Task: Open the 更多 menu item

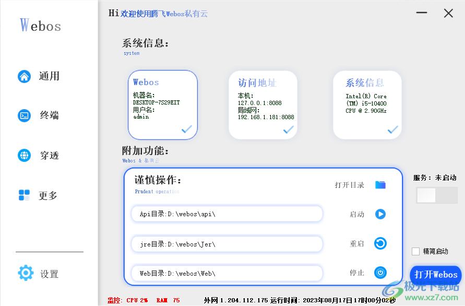Action: [47, 196]
